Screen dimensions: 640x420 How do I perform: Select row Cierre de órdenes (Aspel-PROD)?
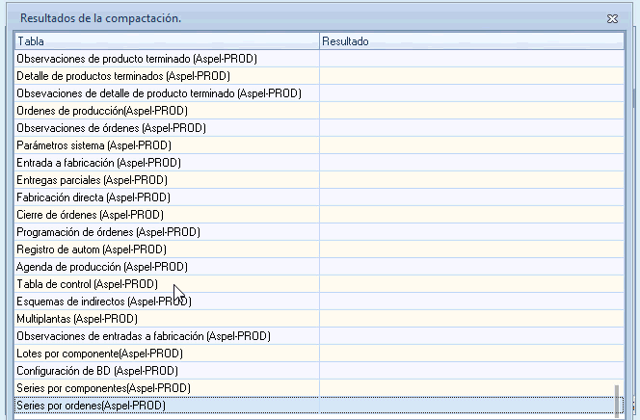pos(319,215)
